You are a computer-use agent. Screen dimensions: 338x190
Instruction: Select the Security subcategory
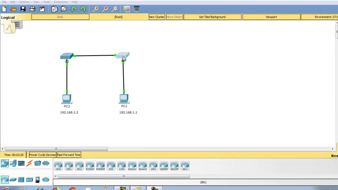(x=37, y=180)
